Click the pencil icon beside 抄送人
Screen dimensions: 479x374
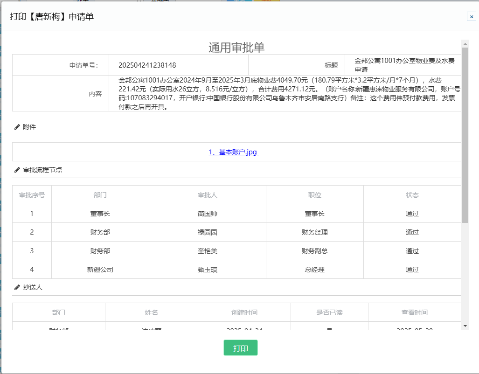pyautogui.click(x=17, y=287)
